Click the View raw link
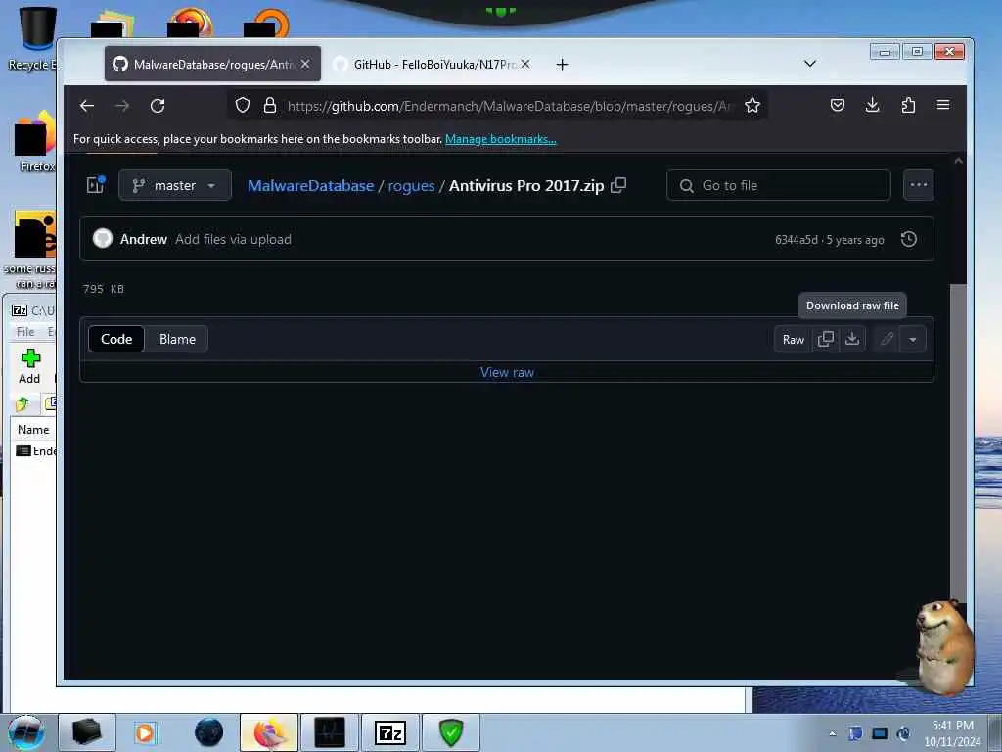This screenshot has width=1002, height=752. (507, 373)
